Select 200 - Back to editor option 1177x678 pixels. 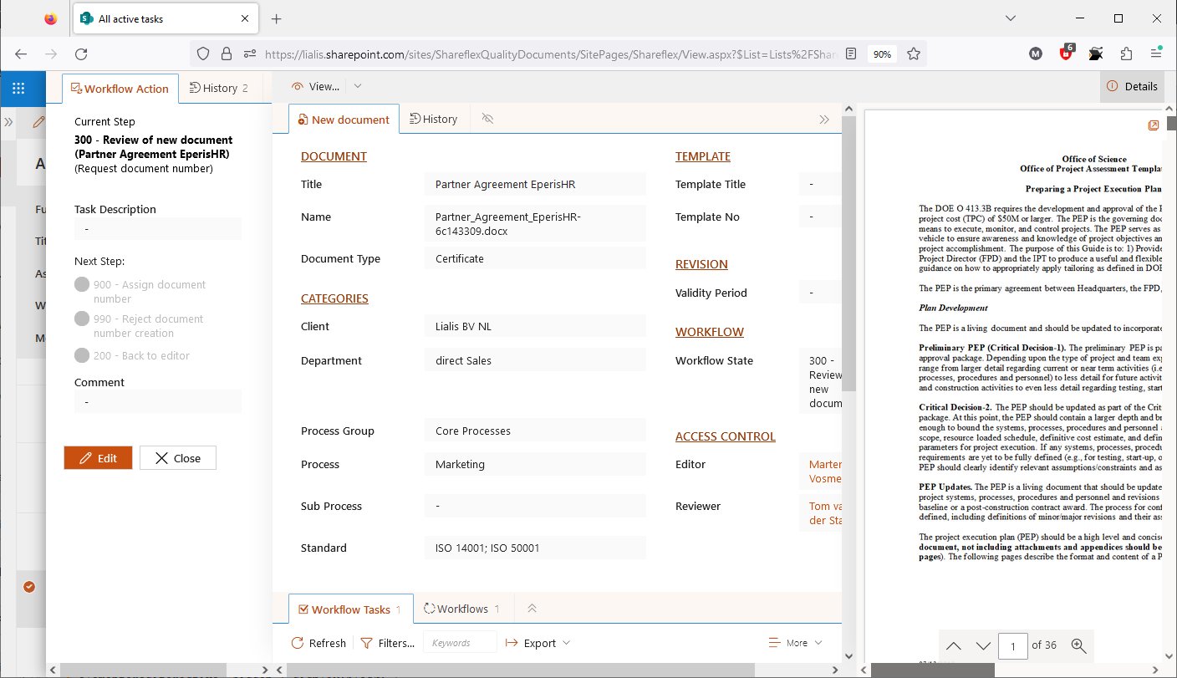coord(82,355)
